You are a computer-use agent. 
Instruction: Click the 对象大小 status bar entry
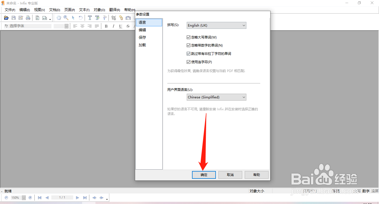257,191
